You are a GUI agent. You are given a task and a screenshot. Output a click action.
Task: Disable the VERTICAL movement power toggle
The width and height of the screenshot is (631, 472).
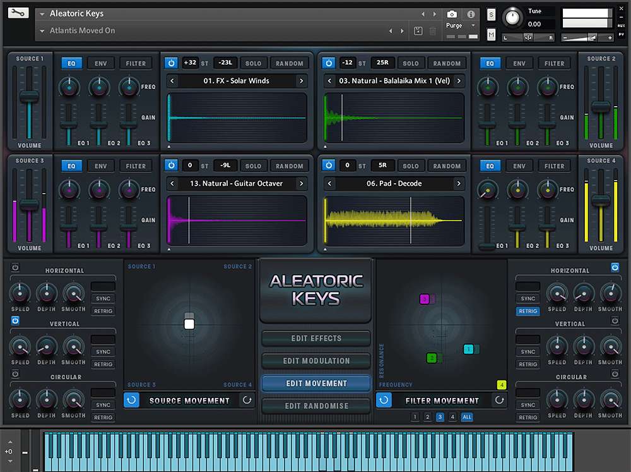tap(14, 321)
